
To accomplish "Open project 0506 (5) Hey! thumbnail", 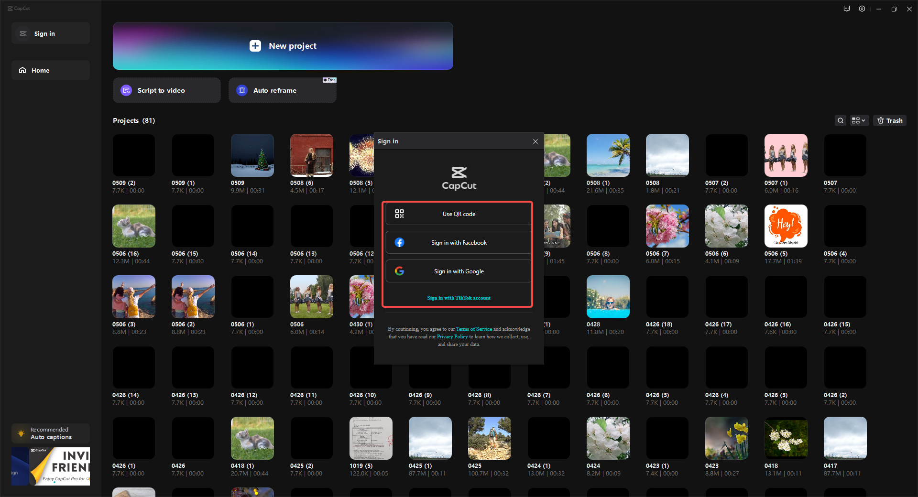I will pos(786,226).
